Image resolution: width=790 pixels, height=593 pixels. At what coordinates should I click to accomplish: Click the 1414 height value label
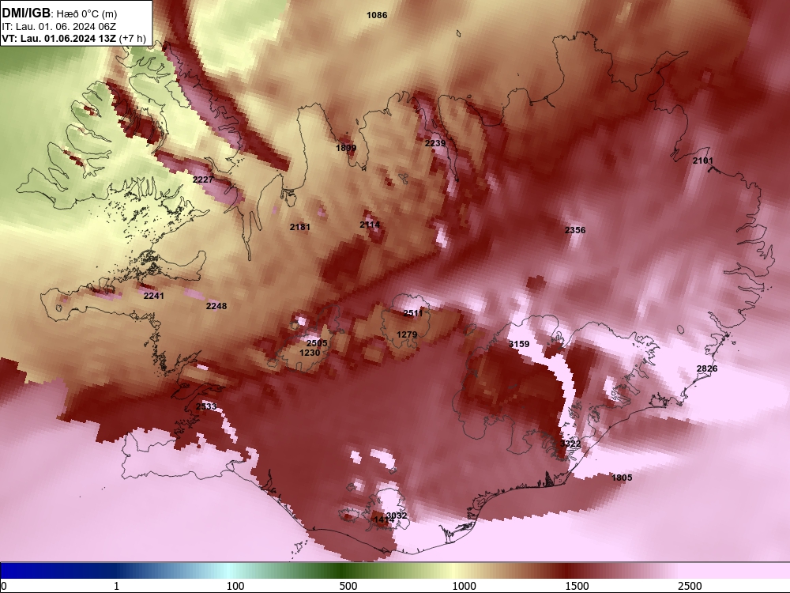point(384,519)
